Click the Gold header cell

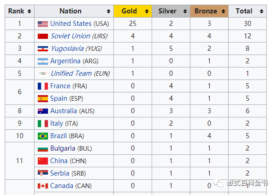[133, 11]
